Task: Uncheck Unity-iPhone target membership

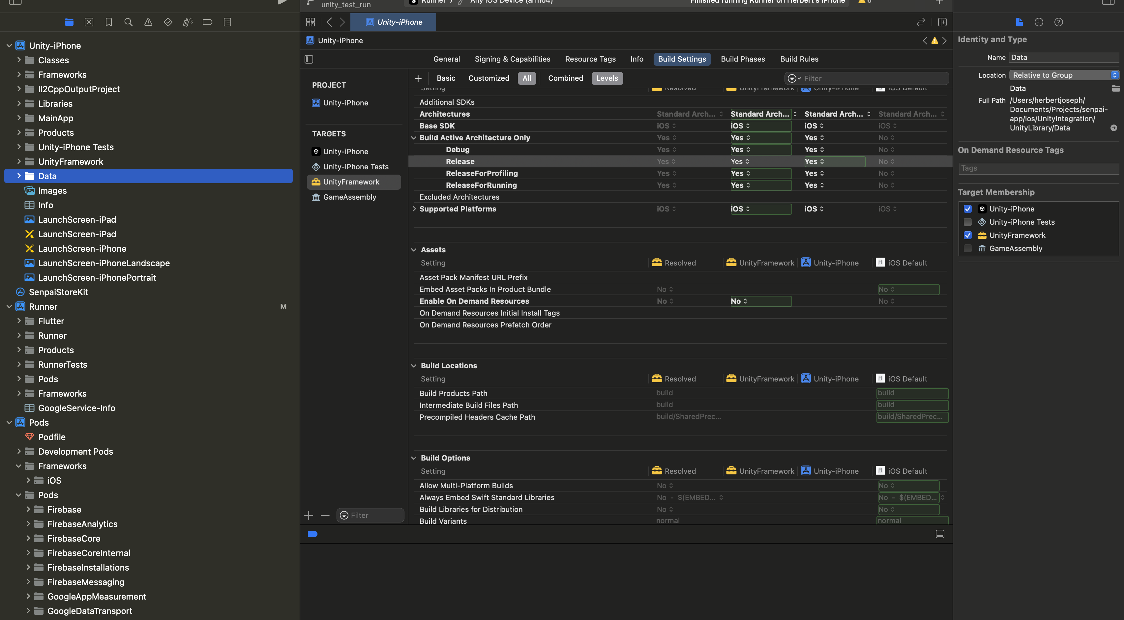Action: pyautogui.click(x=967, y=209)
